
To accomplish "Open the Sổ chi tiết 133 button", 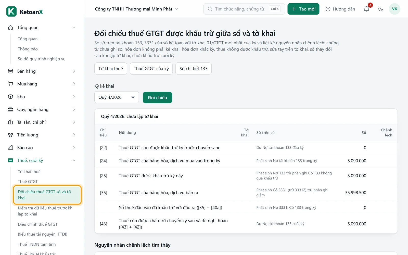I will pos(194,69).
